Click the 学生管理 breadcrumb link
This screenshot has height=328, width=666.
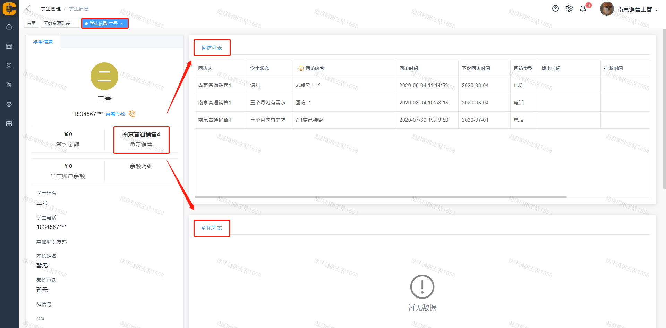point(50,9)
